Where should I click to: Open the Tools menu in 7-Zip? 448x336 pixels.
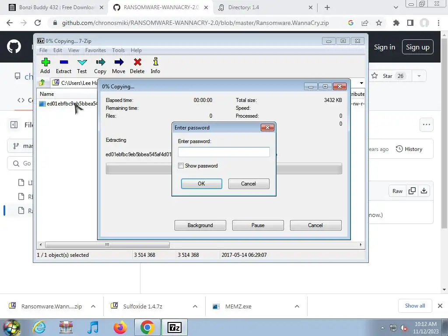(118, 50)
